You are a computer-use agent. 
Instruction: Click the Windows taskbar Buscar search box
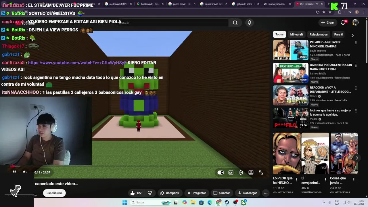tap(151, 203)
